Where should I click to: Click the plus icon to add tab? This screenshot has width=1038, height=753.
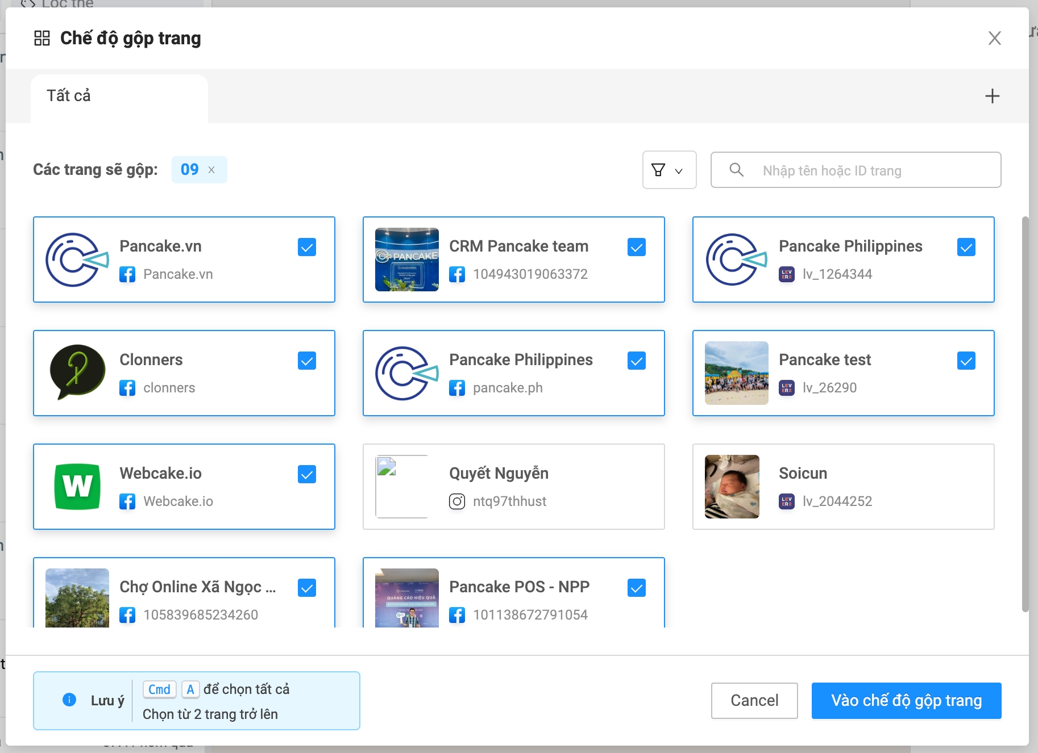[992, 96]
